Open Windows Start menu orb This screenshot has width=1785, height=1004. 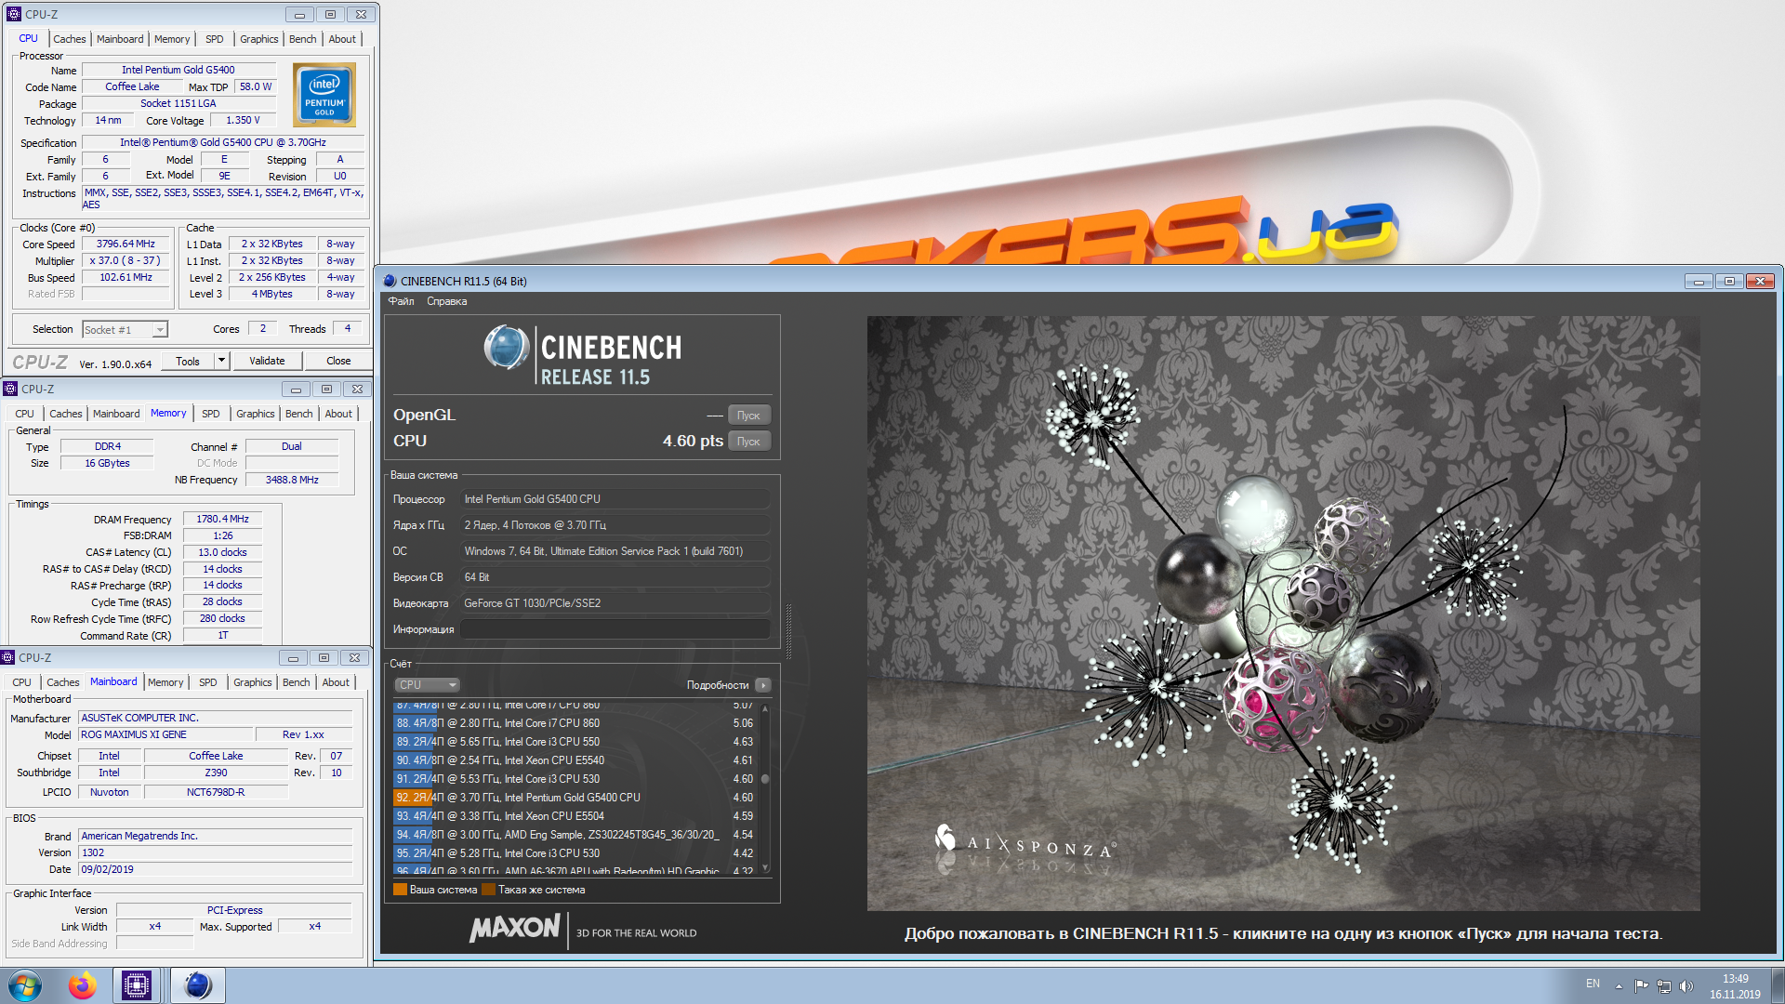point(25,985)
